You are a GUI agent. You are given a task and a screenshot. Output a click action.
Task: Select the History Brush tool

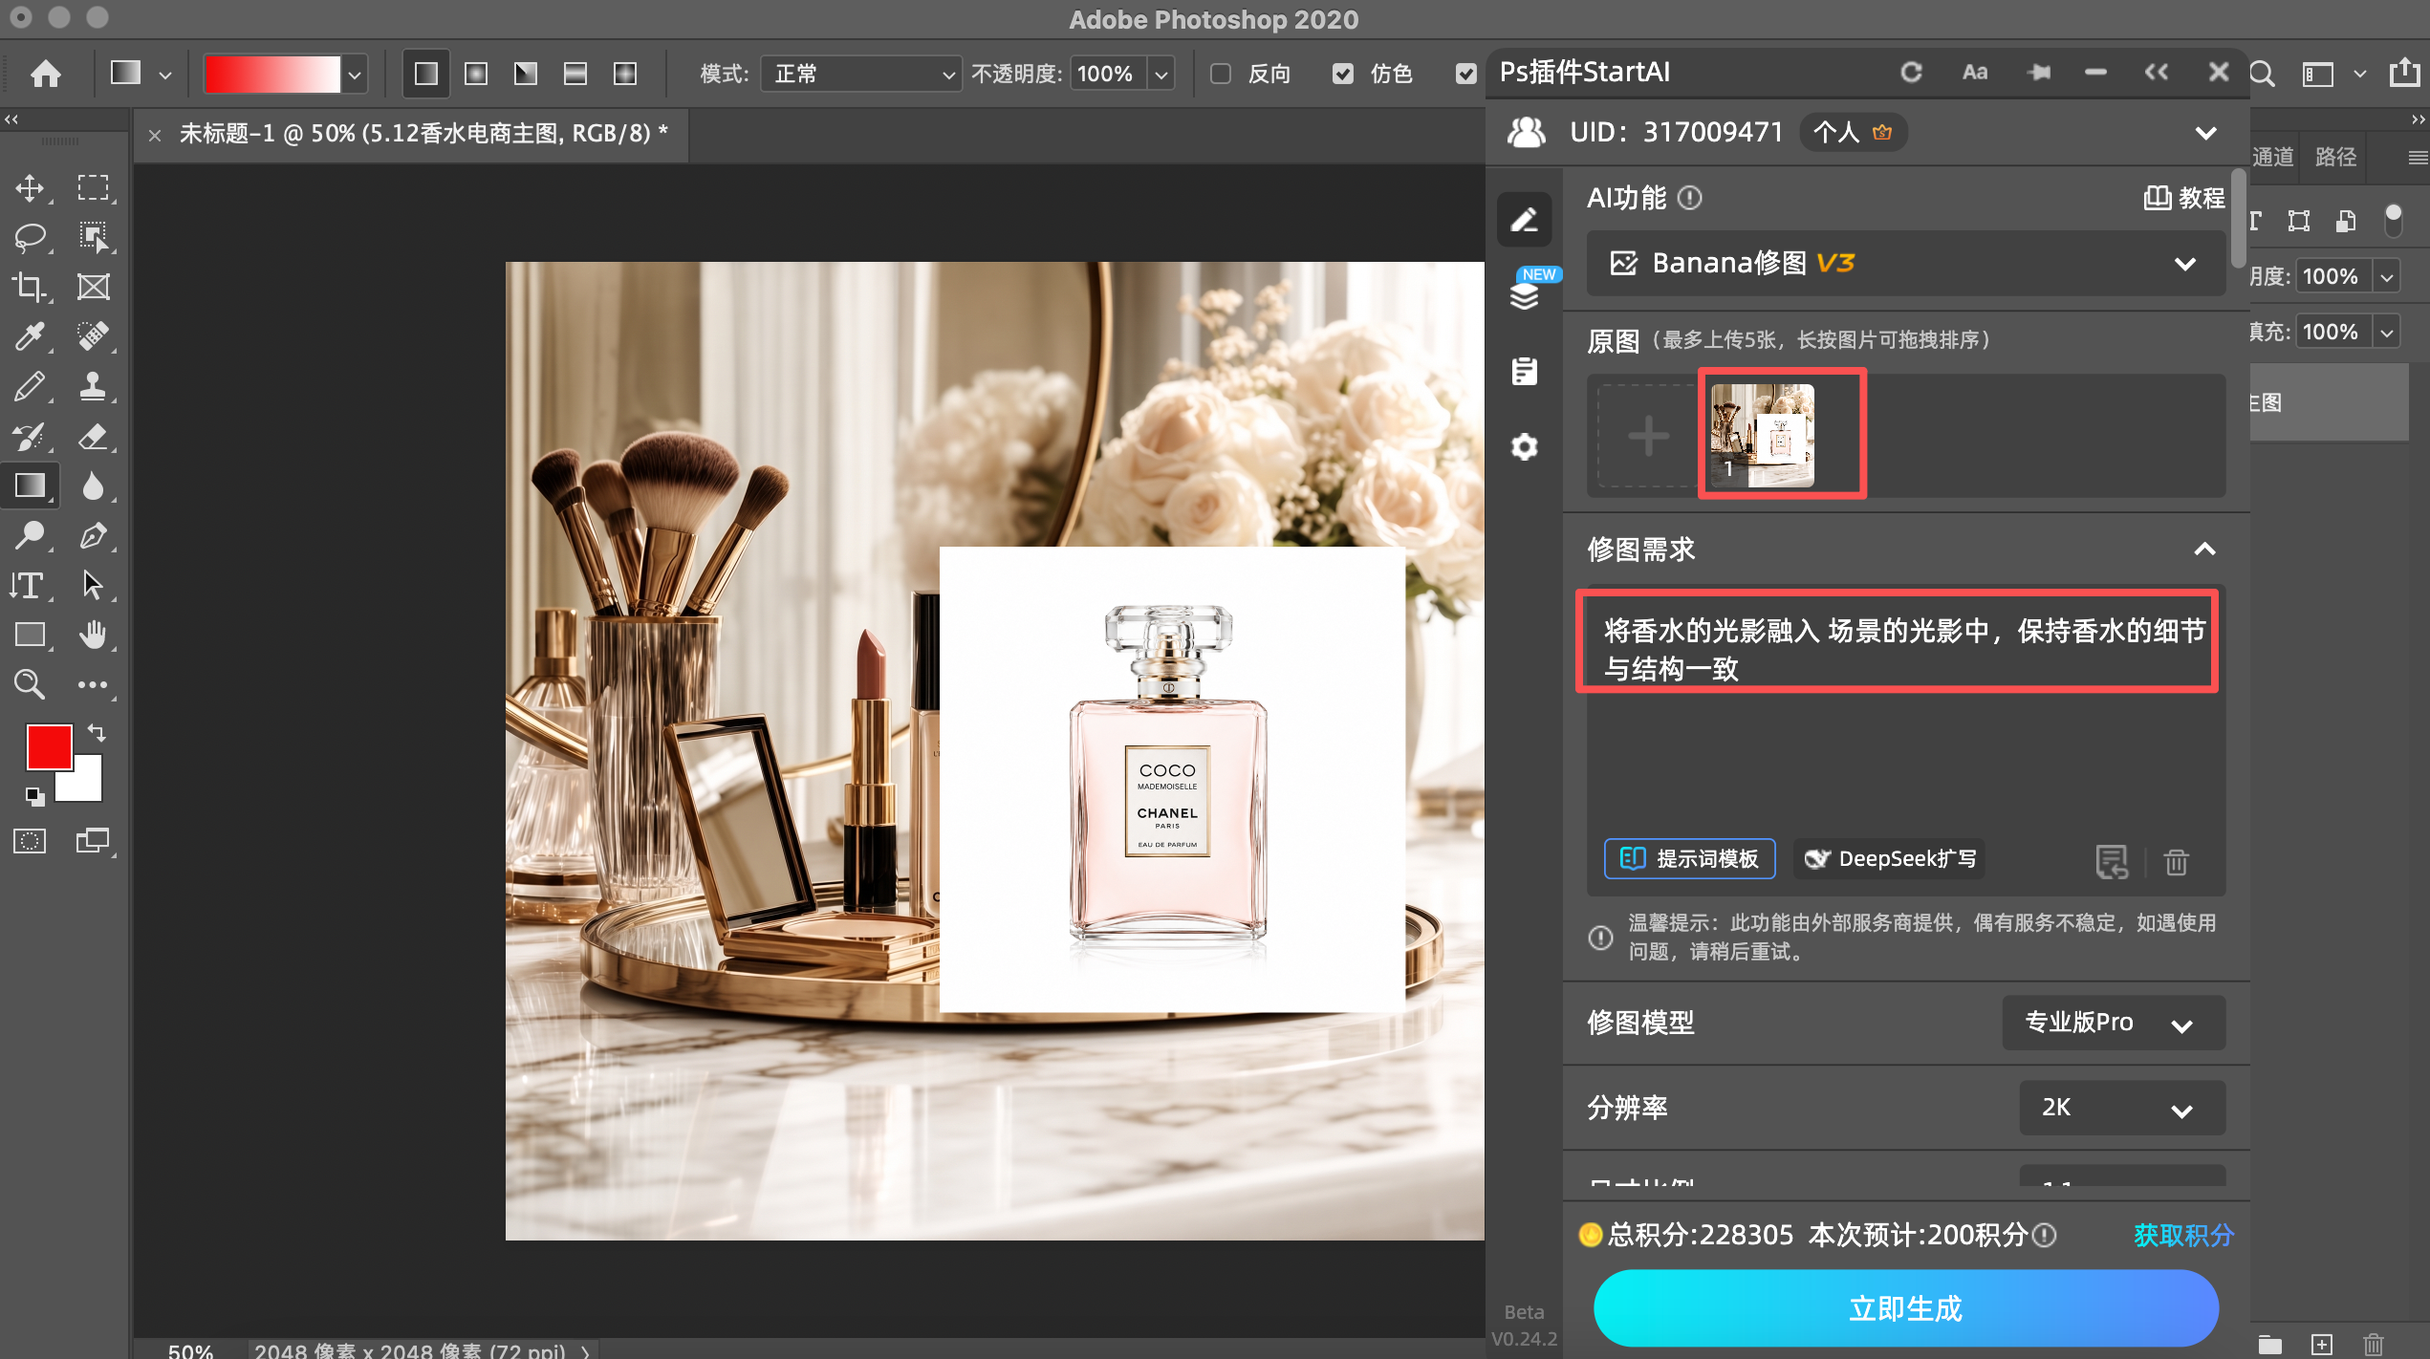pos(30,436)
